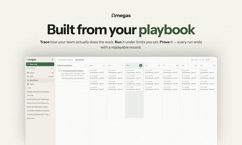Open Sunday's Email Review - 12pm PT event

coord(208,77)
